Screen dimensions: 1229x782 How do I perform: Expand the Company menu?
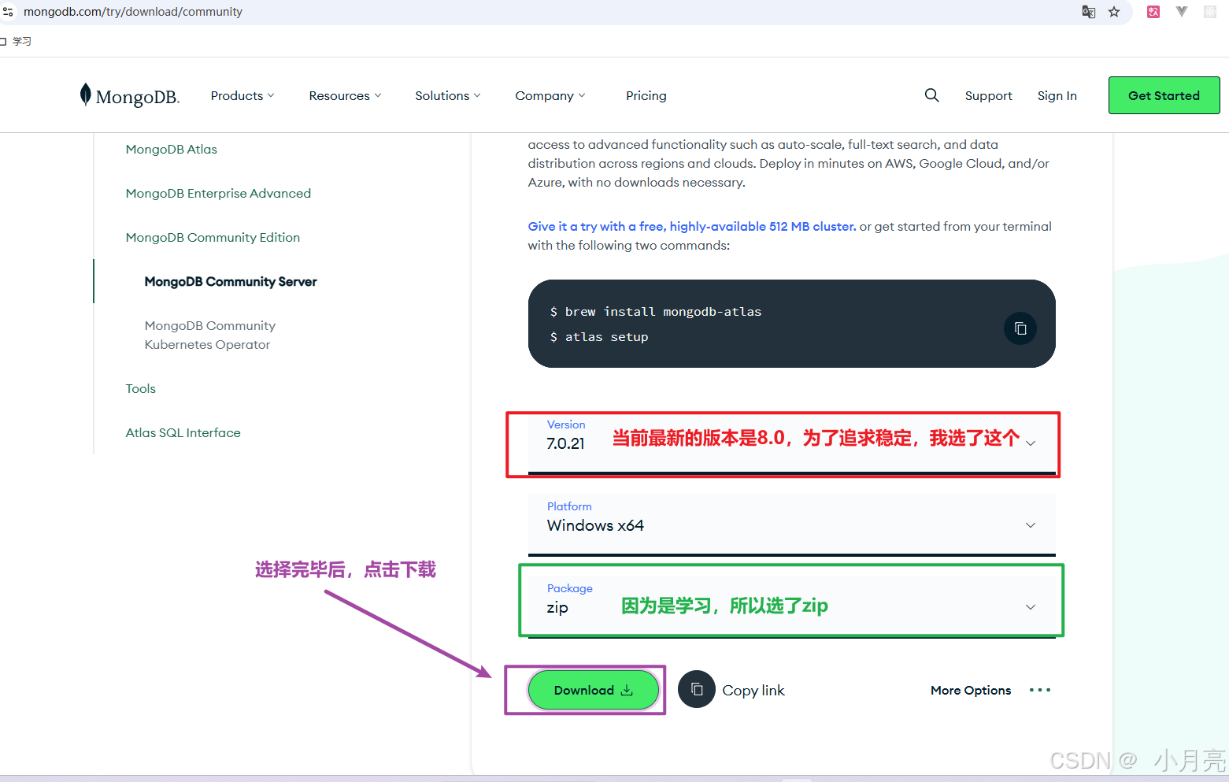pyautogui.click(x=550, y=95)
